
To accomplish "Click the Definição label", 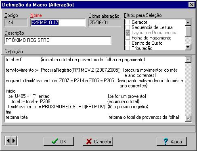I will coord(14,52).
